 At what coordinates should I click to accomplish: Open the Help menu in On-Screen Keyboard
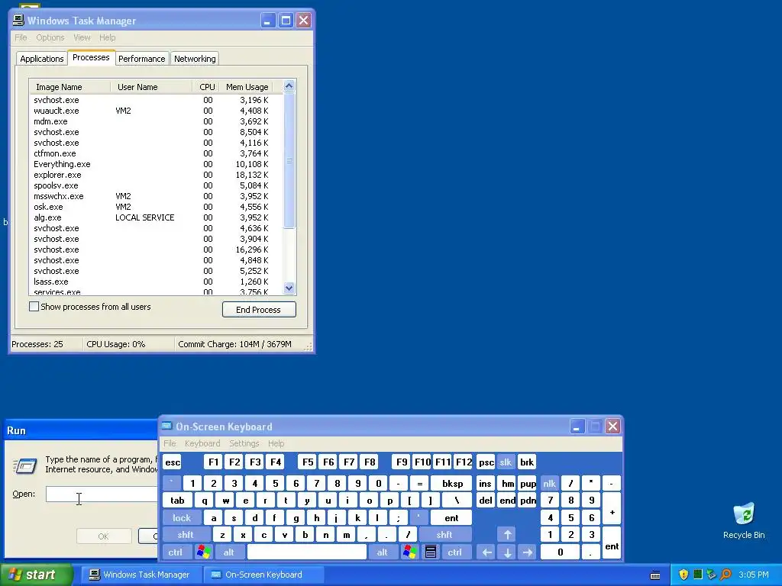[276, 443]
